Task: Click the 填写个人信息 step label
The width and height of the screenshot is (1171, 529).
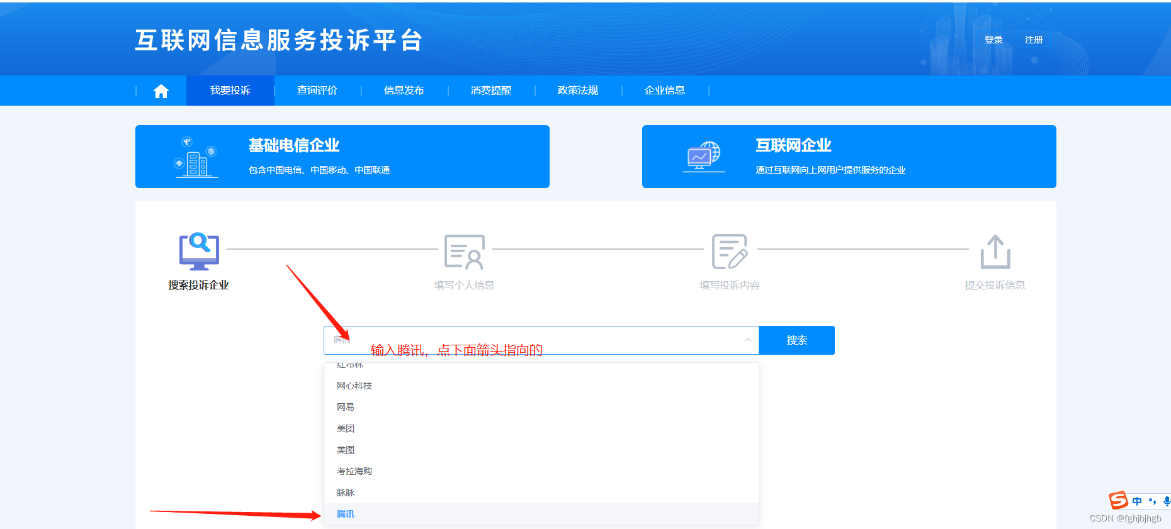Action: (x=464, y=285)
